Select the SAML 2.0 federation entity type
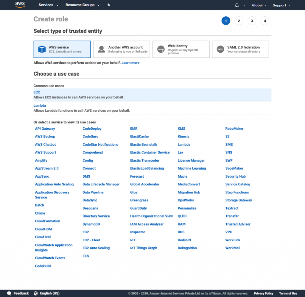Viewport: 305px width, 297px height. click(240, 49)
